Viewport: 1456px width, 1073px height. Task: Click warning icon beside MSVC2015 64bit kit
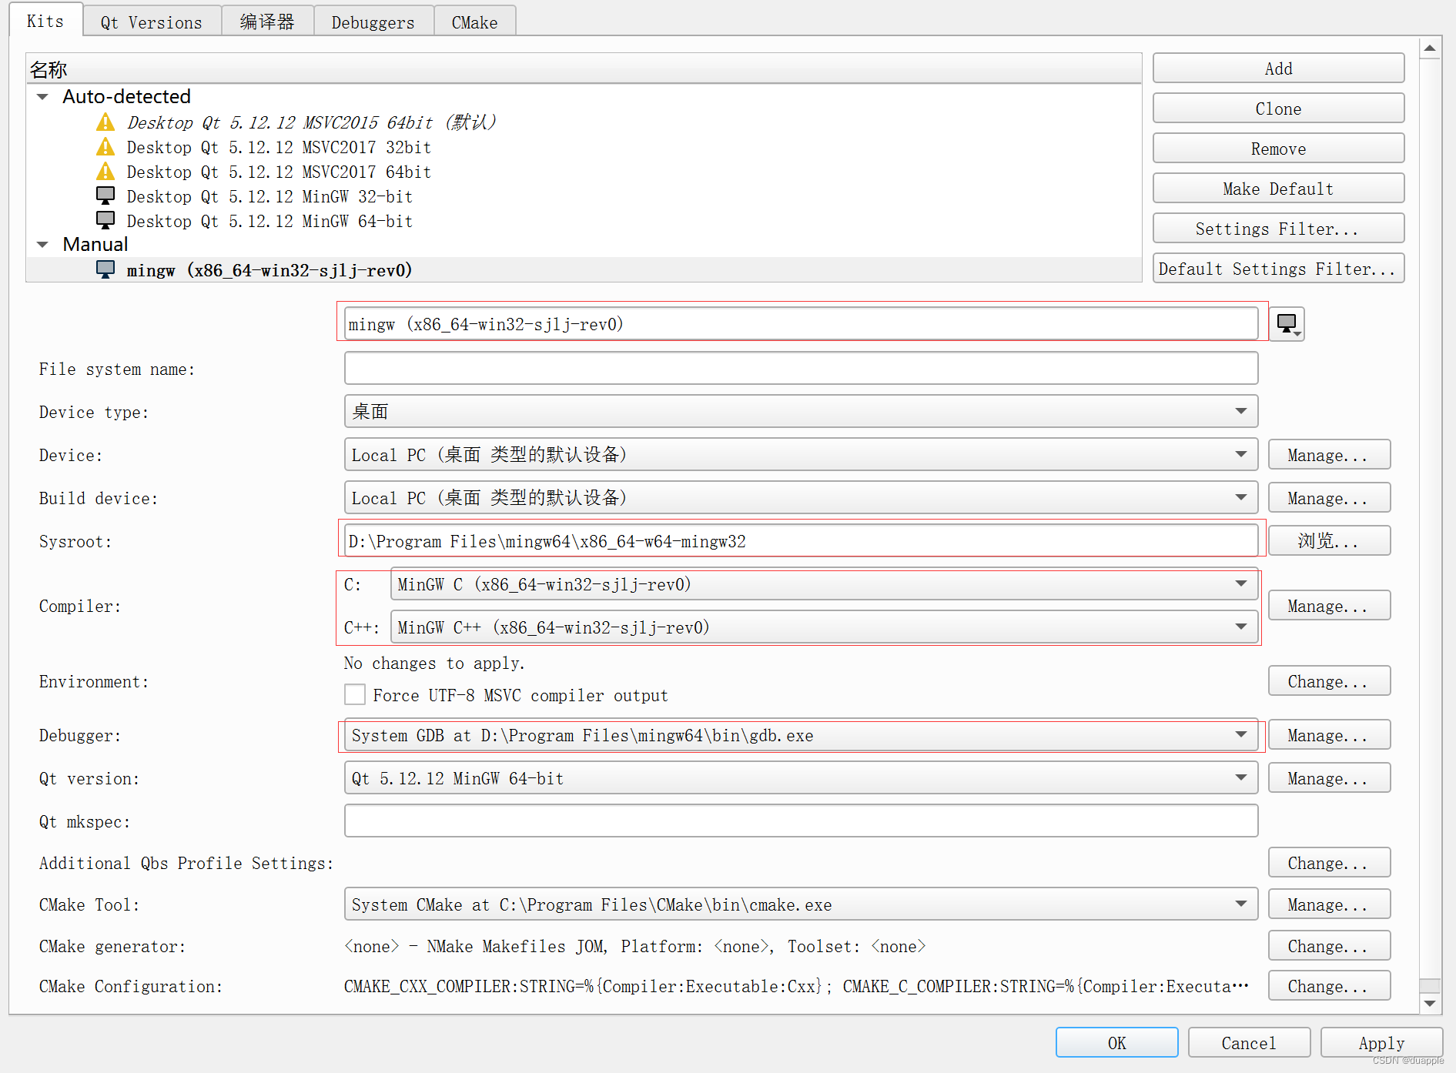[105, 122]
